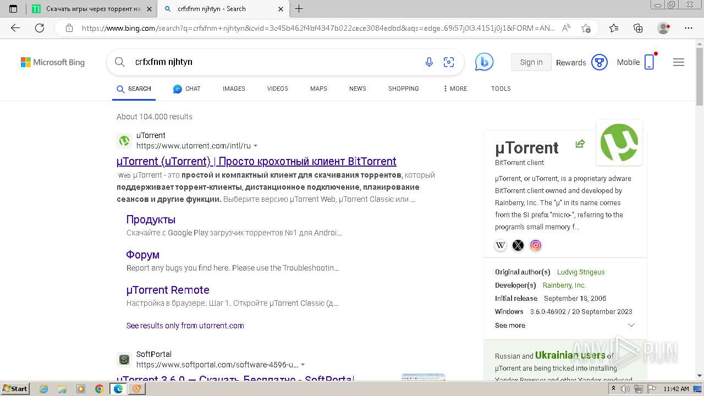
Task: Launch Chrome from the taskbar
Action: (99, 389)
